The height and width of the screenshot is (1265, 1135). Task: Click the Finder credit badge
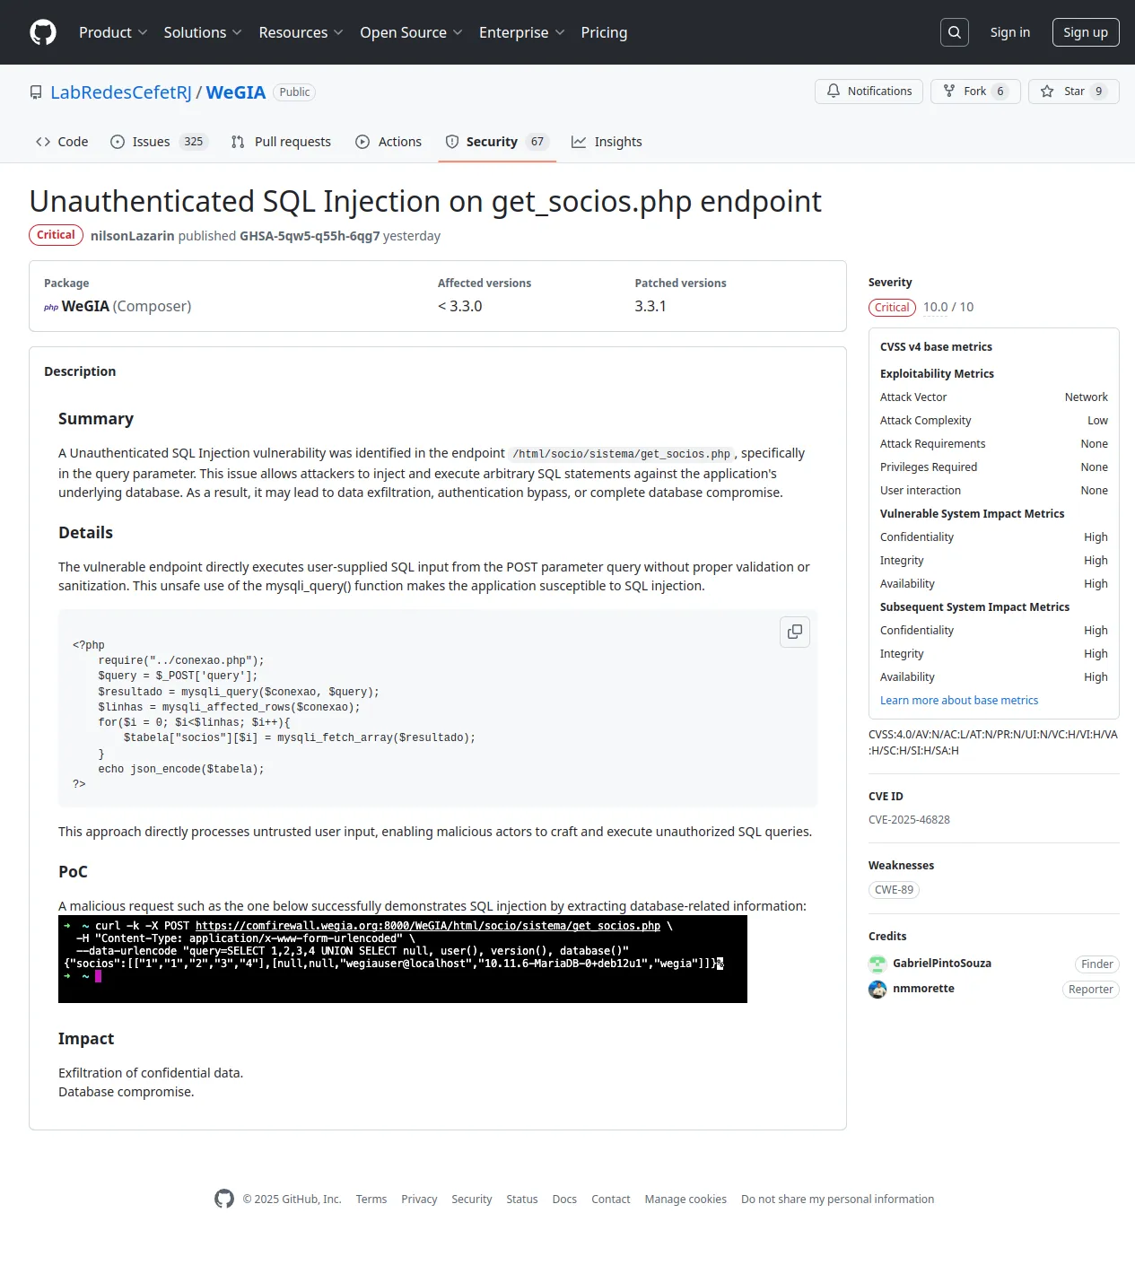[x=1097, y=964]
